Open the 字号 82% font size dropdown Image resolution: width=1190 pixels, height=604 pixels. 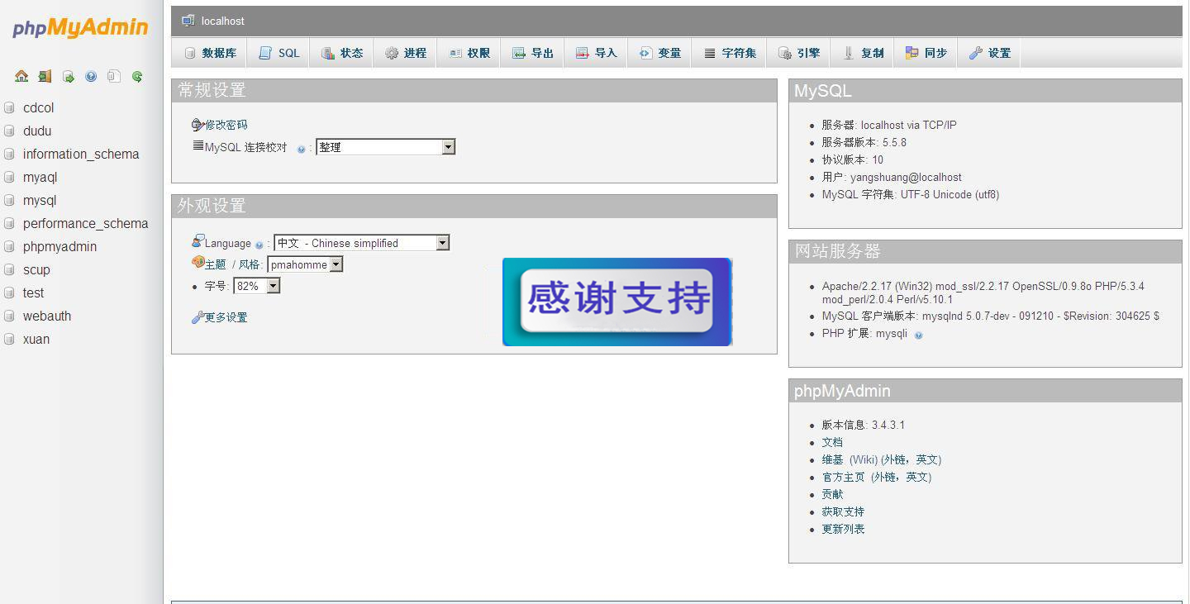[256, 286]
